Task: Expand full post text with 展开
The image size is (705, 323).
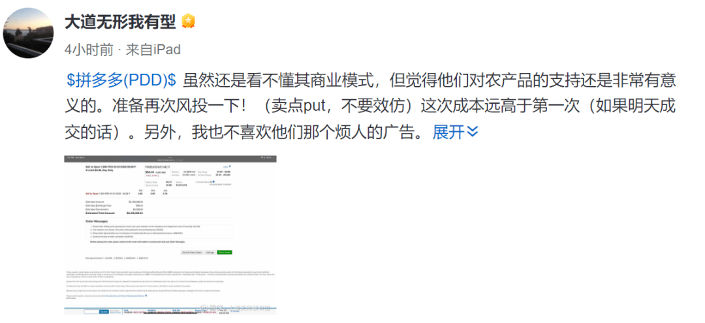Action: 456,132
